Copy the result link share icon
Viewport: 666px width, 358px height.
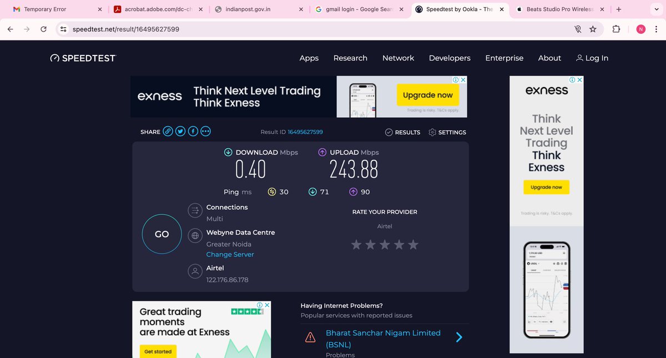point(168,132)
